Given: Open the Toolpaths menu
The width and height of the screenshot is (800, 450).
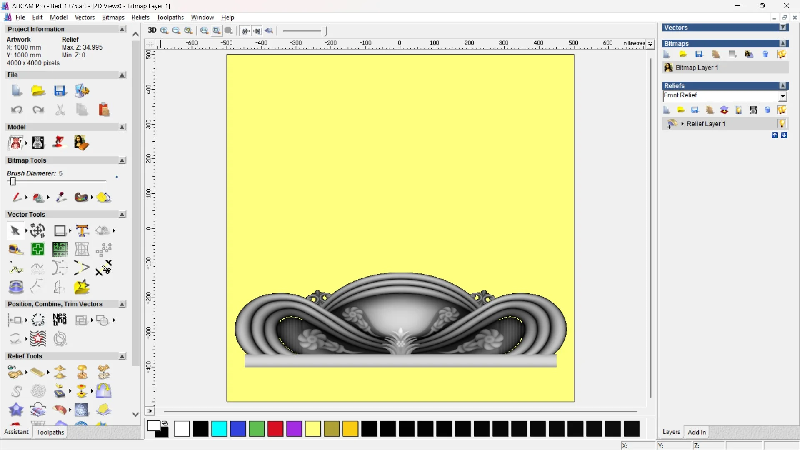Looking at the screenshot, I should [170, 17].
